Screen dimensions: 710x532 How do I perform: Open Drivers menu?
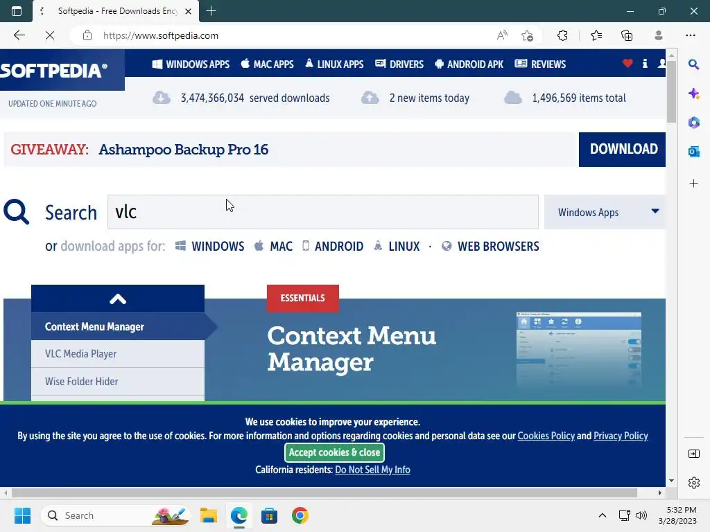coord(399,64)
